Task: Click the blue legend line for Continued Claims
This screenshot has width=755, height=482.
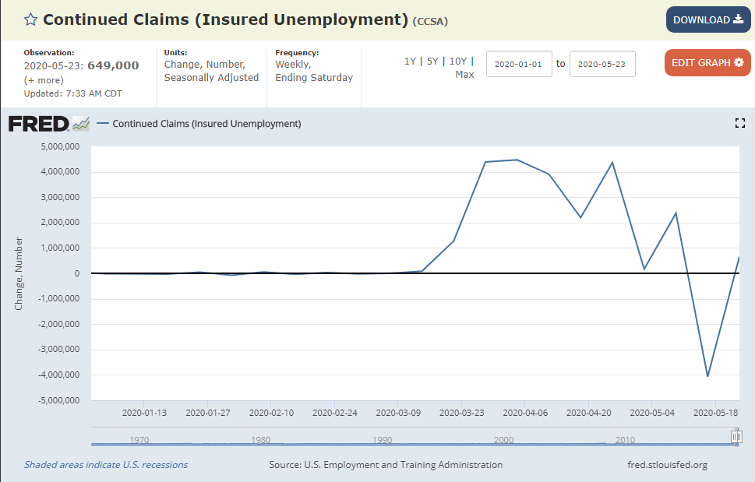Action: pyautogui.click(x=103, y=124)
